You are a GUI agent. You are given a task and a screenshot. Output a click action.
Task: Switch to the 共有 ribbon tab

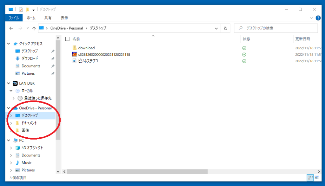[x=48, y=18]
